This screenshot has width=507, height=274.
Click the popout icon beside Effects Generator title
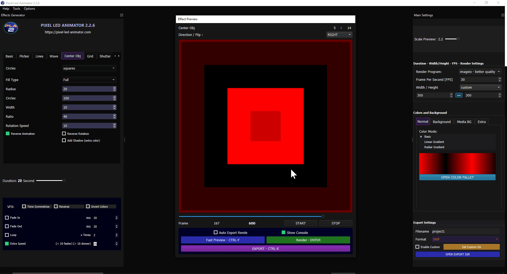click(x=121, y=15)
